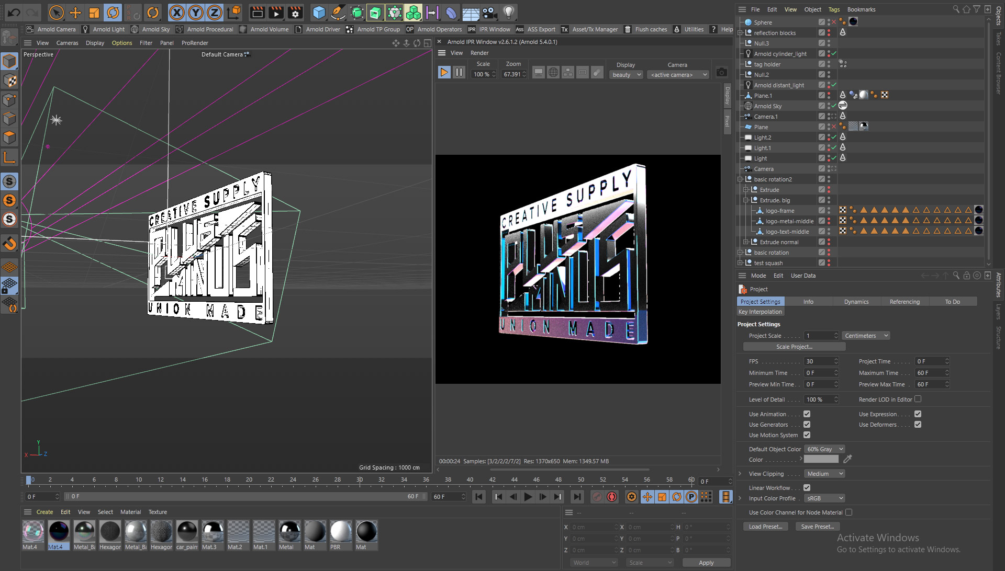Click the Model mode cube icon
1005x571 pixels.
pyautogui.click(x=9, y=61)
